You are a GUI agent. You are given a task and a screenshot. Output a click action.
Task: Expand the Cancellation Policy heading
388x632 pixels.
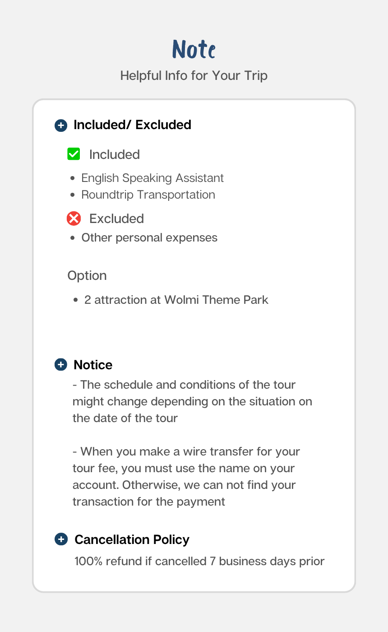click(132, 539)
